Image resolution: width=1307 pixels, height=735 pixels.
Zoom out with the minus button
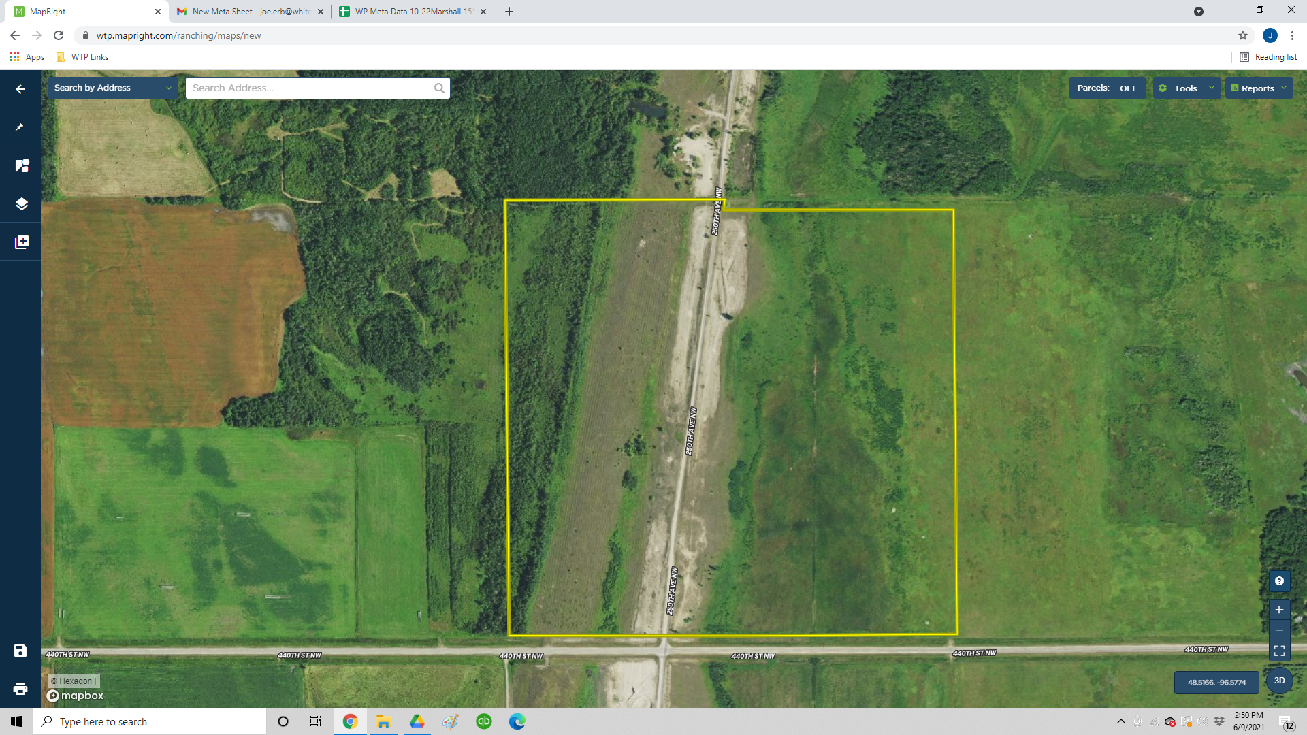pyautogui.click(x=1279, y=630)
